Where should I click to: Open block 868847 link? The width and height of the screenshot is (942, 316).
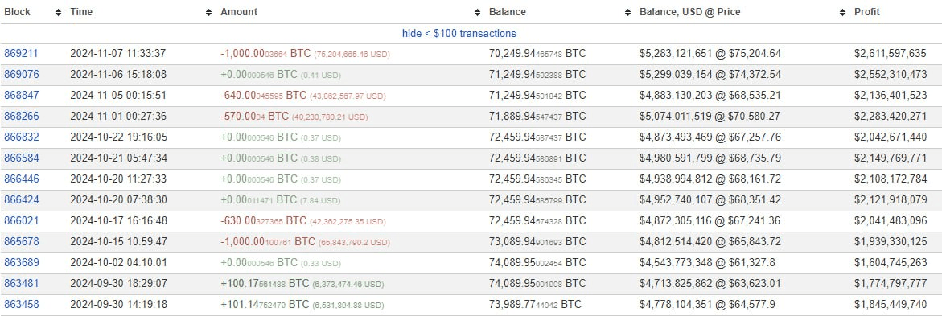21,96
